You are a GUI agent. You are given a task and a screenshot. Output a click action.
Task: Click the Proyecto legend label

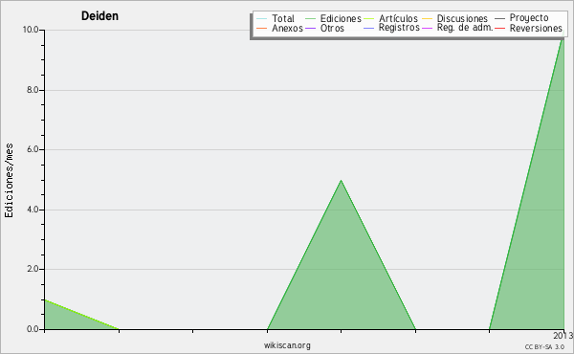point(529,18)
